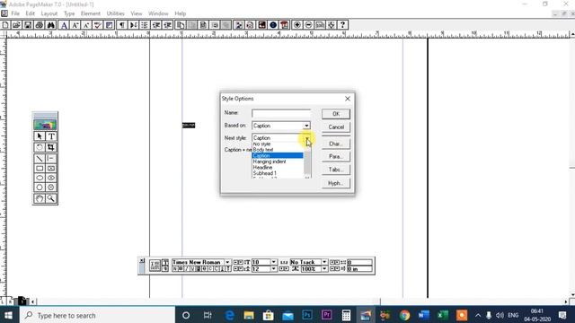The image size is (575, 323).
Task: Select the Rectangle Frame tool
Action: pos(51,169)
